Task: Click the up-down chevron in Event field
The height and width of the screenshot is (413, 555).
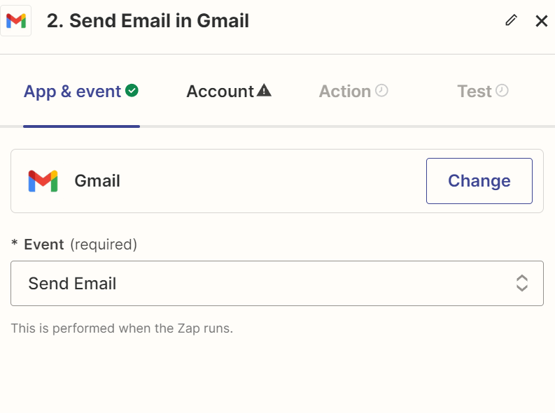Action: pyautogui.click(x=521, y=283)
